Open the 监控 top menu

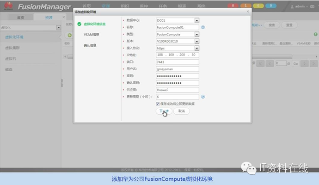144,6
